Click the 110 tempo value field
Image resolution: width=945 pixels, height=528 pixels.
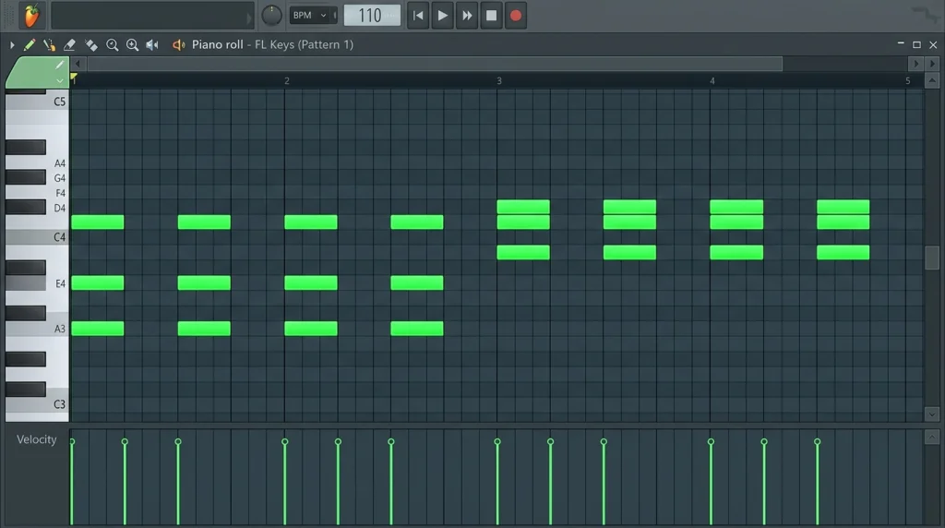(371, 15)
